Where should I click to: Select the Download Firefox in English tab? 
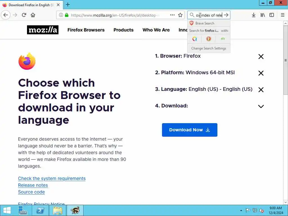31,5
